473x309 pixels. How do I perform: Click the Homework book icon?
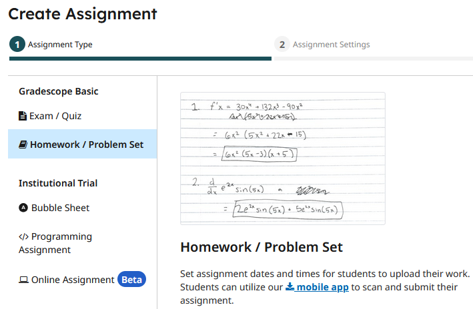(23, 145)
